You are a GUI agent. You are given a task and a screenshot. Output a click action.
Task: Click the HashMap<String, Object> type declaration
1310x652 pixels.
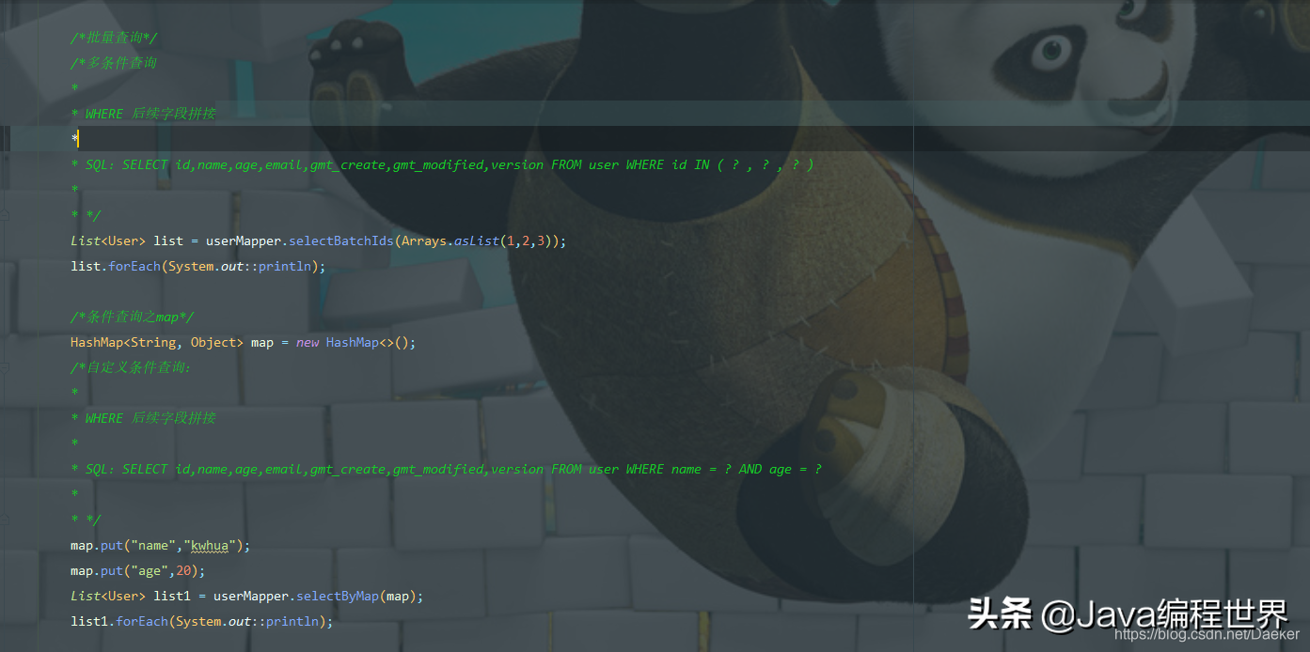157,342
